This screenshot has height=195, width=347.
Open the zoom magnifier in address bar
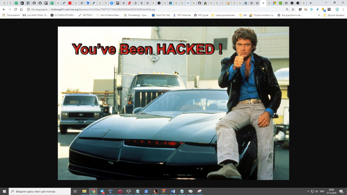click(x=287, y=9)
